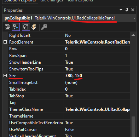Edit the RowSpan value 1
This screenshot has height=137, width=139.
coord(97,56)
